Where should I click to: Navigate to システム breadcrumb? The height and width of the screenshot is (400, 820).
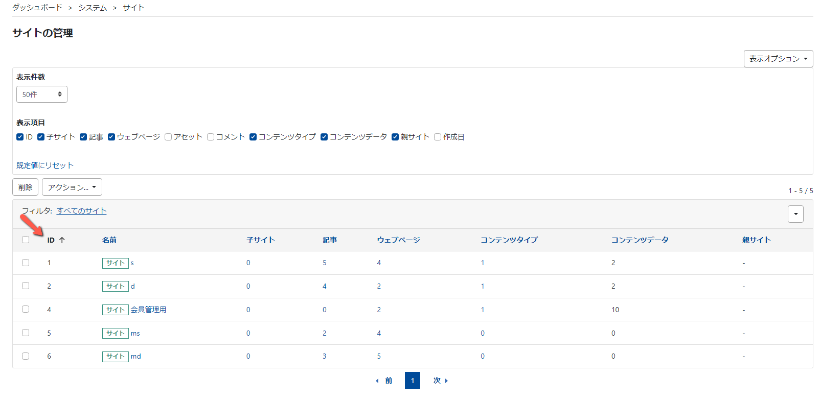[x=93, y=8]
